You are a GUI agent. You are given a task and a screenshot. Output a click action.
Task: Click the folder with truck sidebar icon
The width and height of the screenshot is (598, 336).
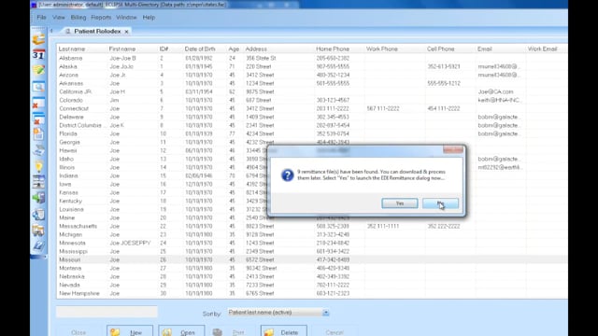click(x=38, y=231)
